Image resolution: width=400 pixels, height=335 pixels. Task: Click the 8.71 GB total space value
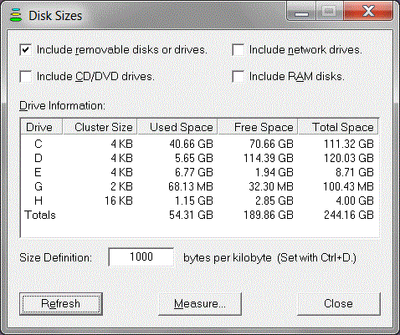pos(355,172)
